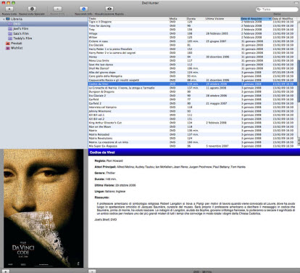Select the Troy film row
Image resolution: width=300 pixels, height=273 pixels.
193,30
